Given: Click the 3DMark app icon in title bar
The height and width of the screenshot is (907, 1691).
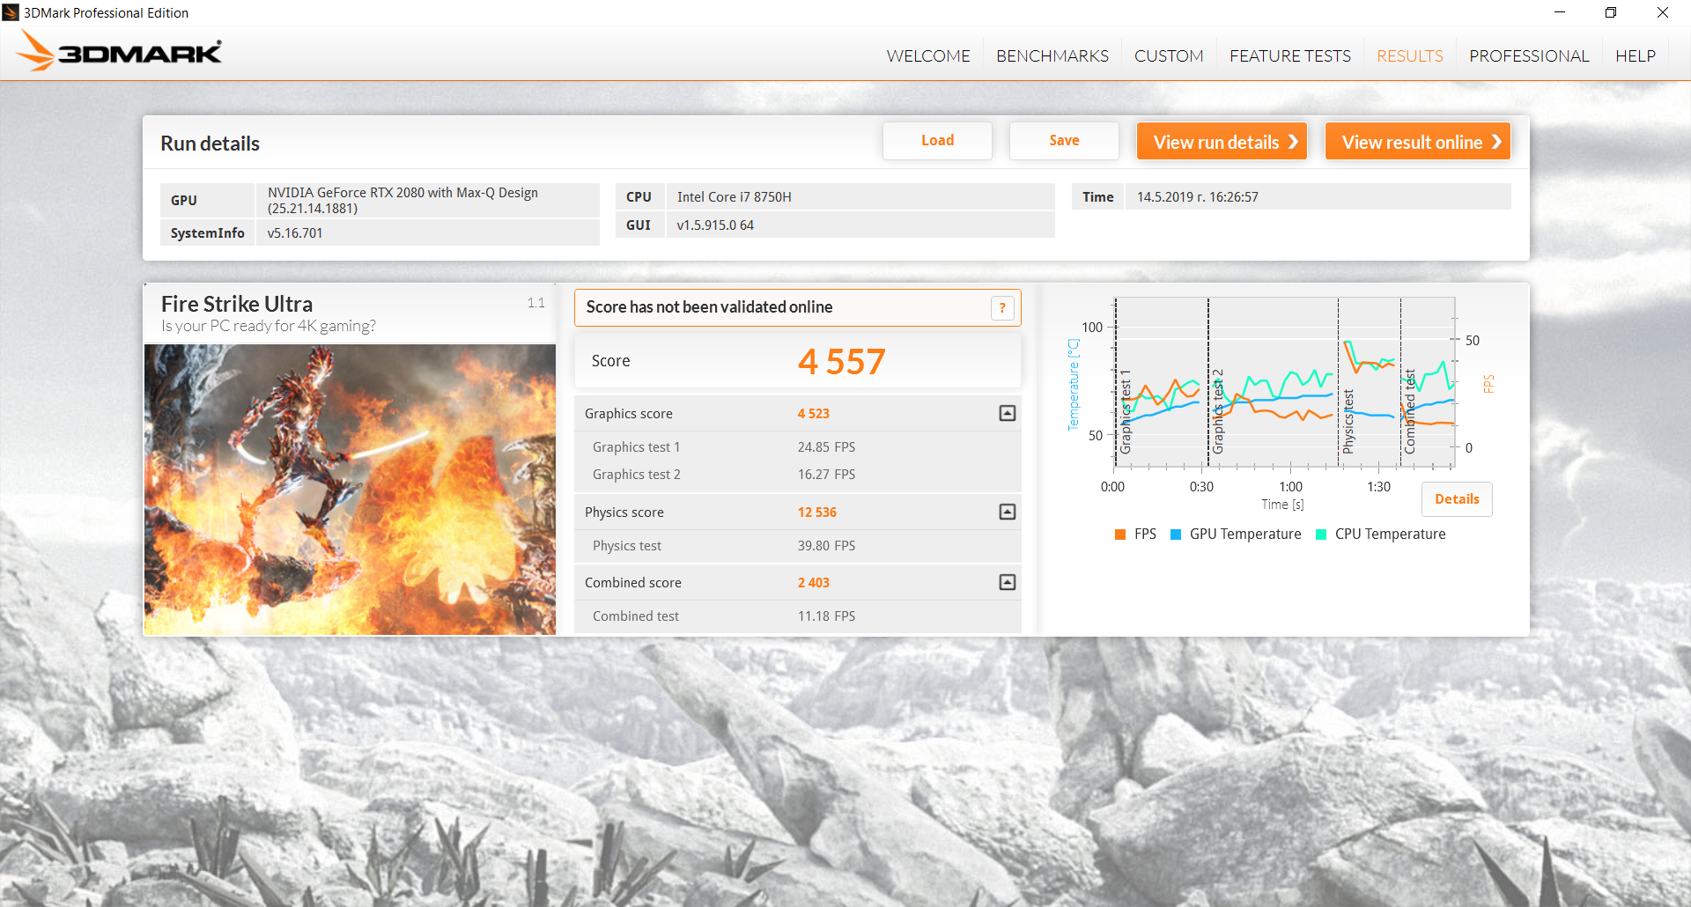Looking at the screenshot, I should coord(11,12).
